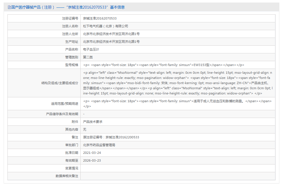Screen dimensions: 281x184
Task: Click the 备注 text with original registration number
Action: (111, 137)
